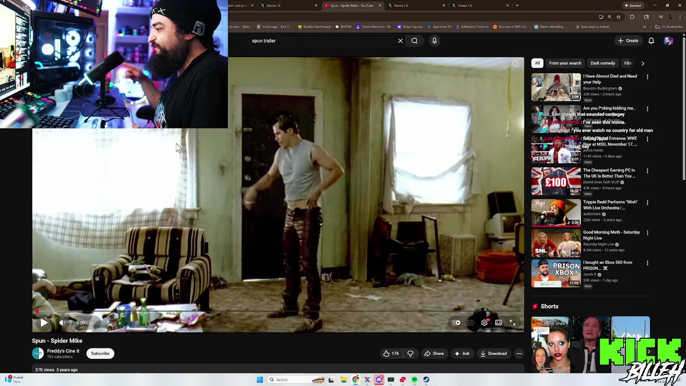This screenshot has height=386, width=686.
Task: Open the 'All Bookmarks' folder
Action: click(x=668, y=27)
